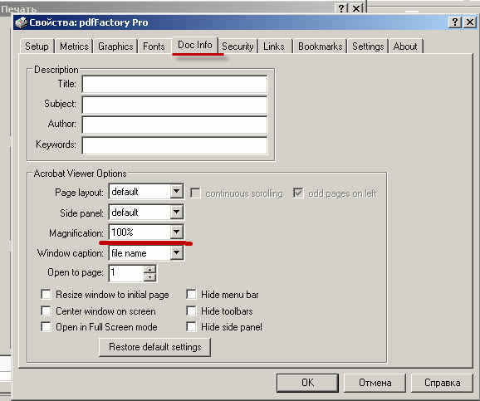Expand the Magnification 100% dropdown

click(176, 232)
